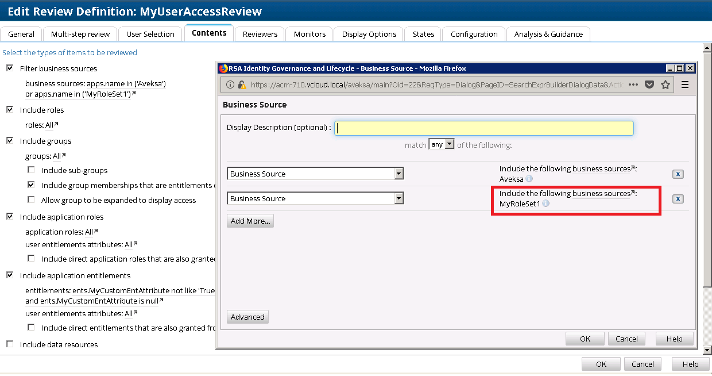
Task: Click info icon next to Aveksa
Action: click(529, 179)
